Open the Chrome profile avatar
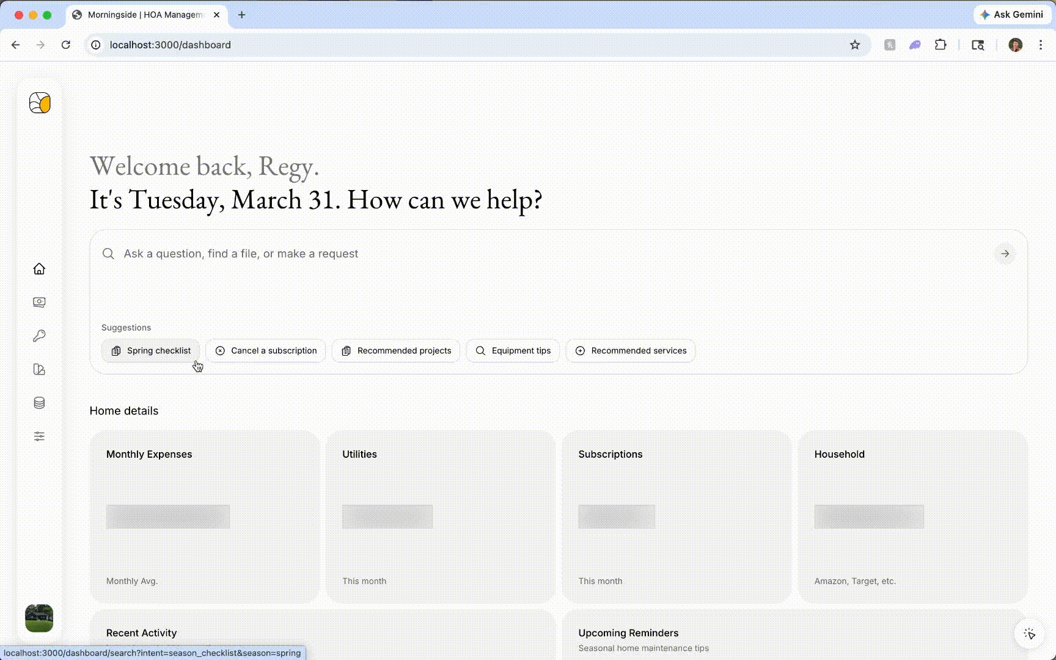Image resolution: width=1056 pixels, height=660 pixels. point(1015,45)
